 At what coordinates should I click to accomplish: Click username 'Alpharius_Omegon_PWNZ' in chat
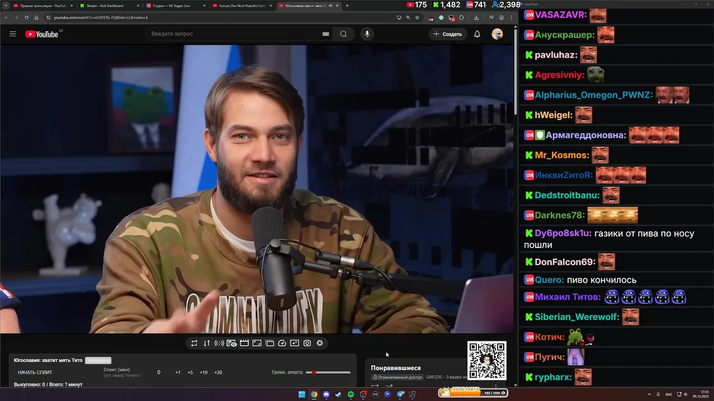coord(594,95)
